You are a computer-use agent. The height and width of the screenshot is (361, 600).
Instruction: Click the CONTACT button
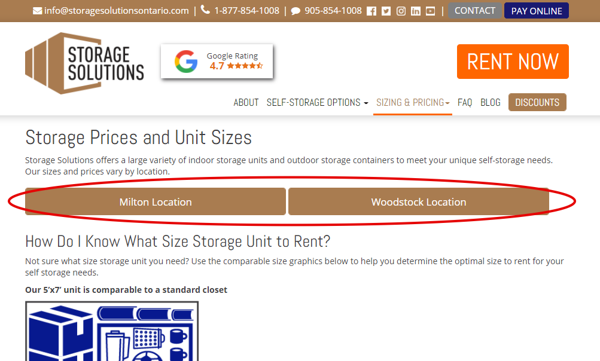pos(475,11)
